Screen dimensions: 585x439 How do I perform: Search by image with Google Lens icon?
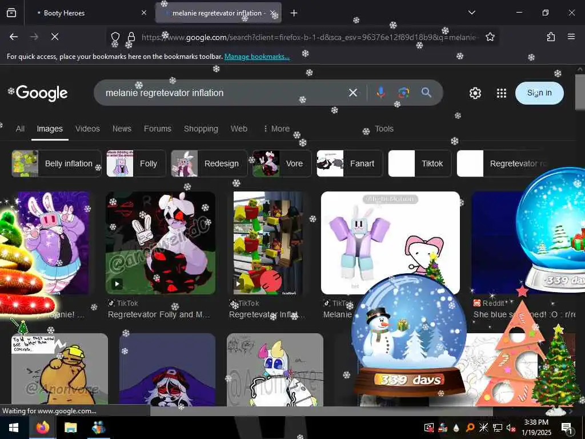(404, 93)
